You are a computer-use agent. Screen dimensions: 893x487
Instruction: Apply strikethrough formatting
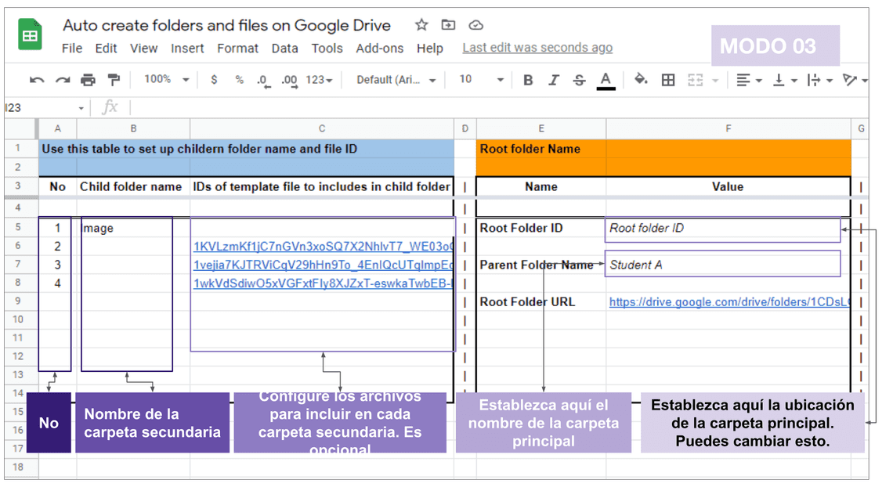click(579, 80)
